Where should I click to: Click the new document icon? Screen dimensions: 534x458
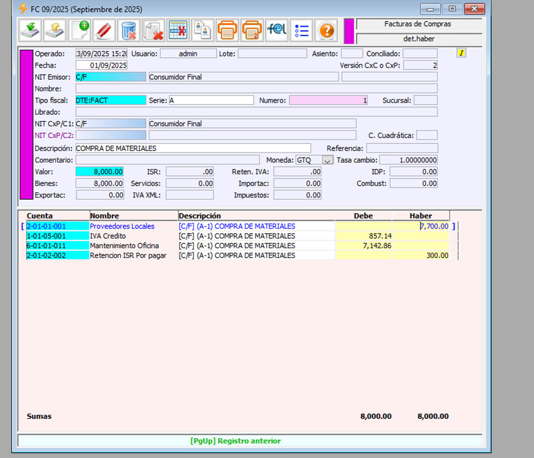coord(79,30)
